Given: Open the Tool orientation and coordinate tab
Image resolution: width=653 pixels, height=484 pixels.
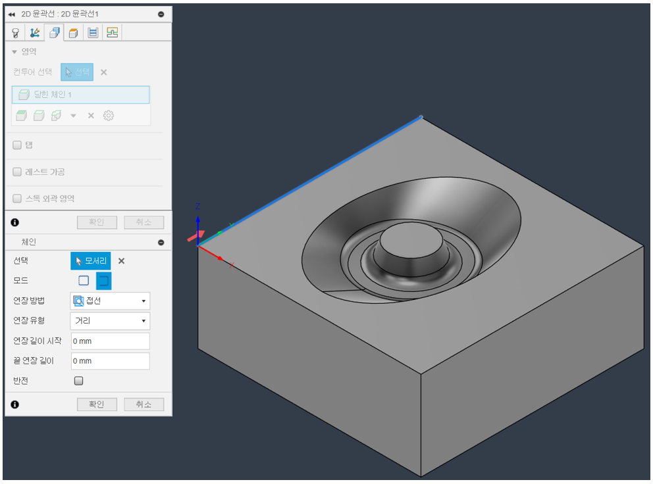Looking at the screenshot, I should pos(35,32).
